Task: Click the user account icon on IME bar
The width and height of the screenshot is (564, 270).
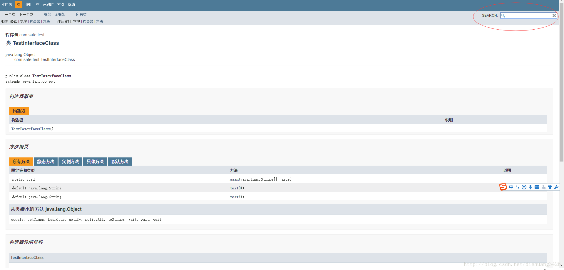Action: [x=543, y=187]
